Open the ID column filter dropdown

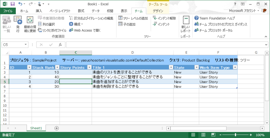click(x=29, y=67)
